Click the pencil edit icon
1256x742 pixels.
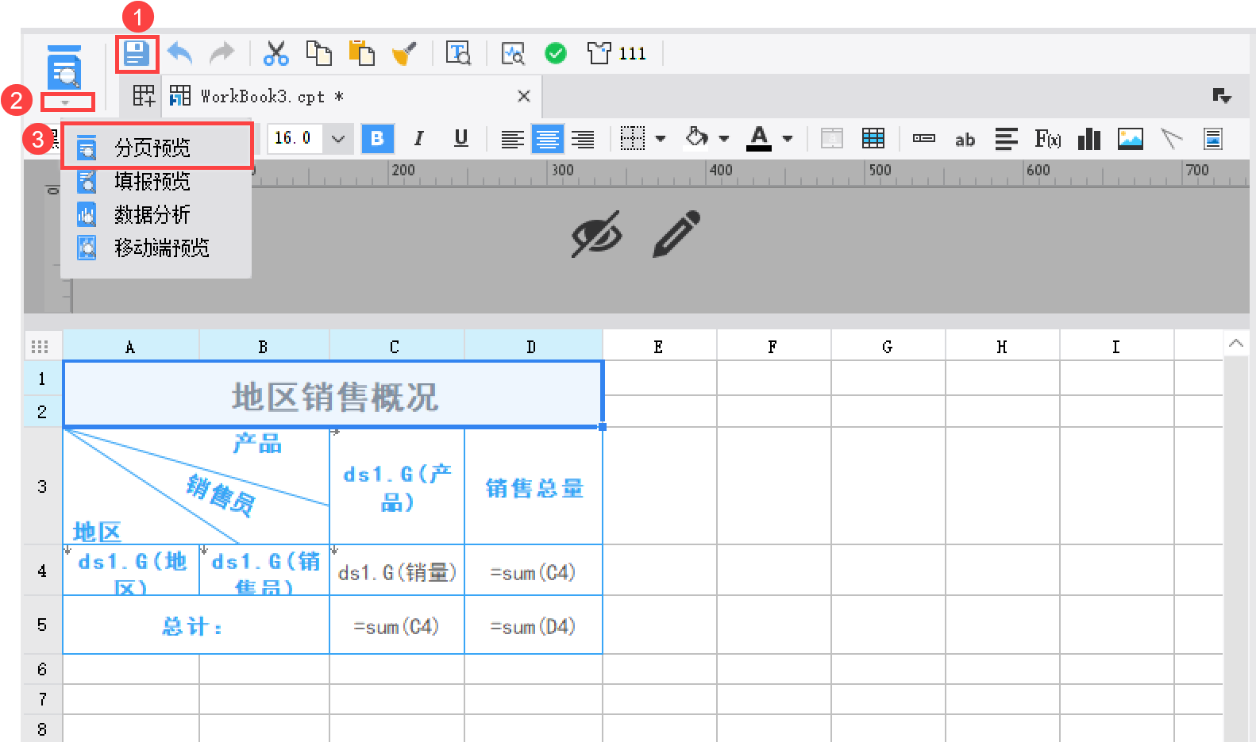[x=676, y=233]
